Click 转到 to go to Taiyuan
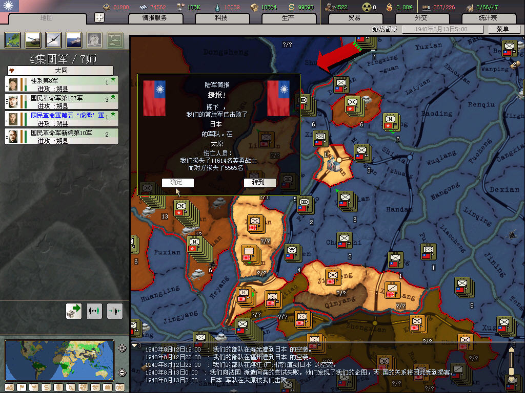 [x=259, y=182]
